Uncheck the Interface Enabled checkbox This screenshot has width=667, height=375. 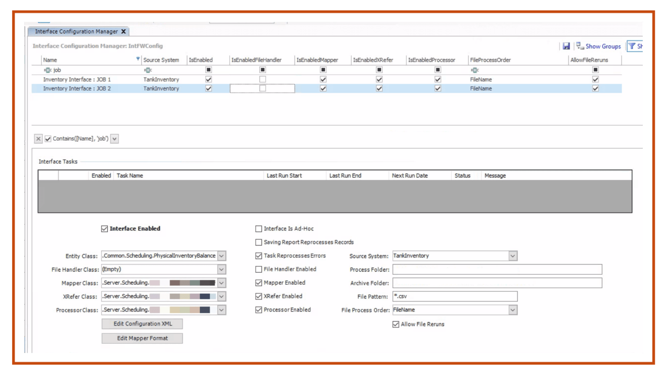coord(105,229)
